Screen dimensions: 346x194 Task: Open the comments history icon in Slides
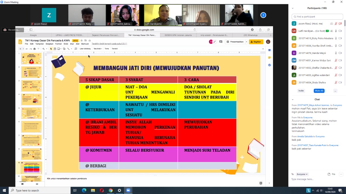221,42
